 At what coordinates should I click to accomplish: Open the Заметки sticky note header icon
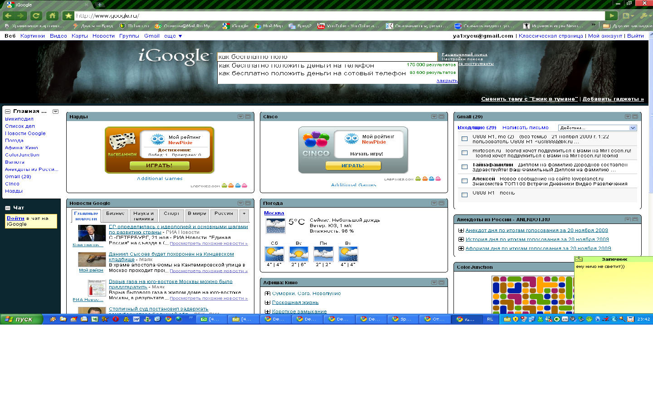[579, 259]
